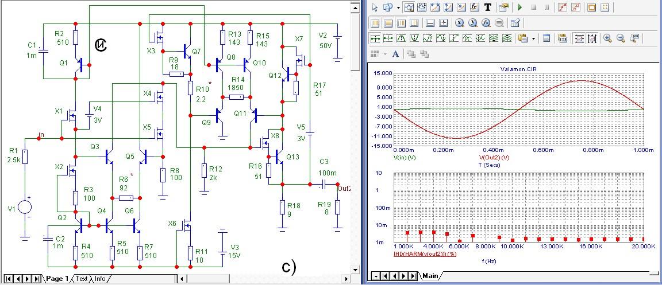This screenshot has width=662, height=285.
Task: Choose the vertical tag tool
Action: point(448,7)
